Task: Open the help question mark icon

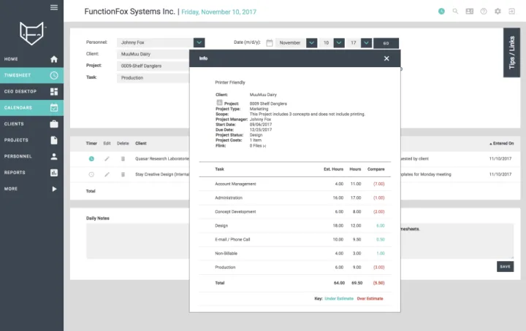Action: point(484,12)
